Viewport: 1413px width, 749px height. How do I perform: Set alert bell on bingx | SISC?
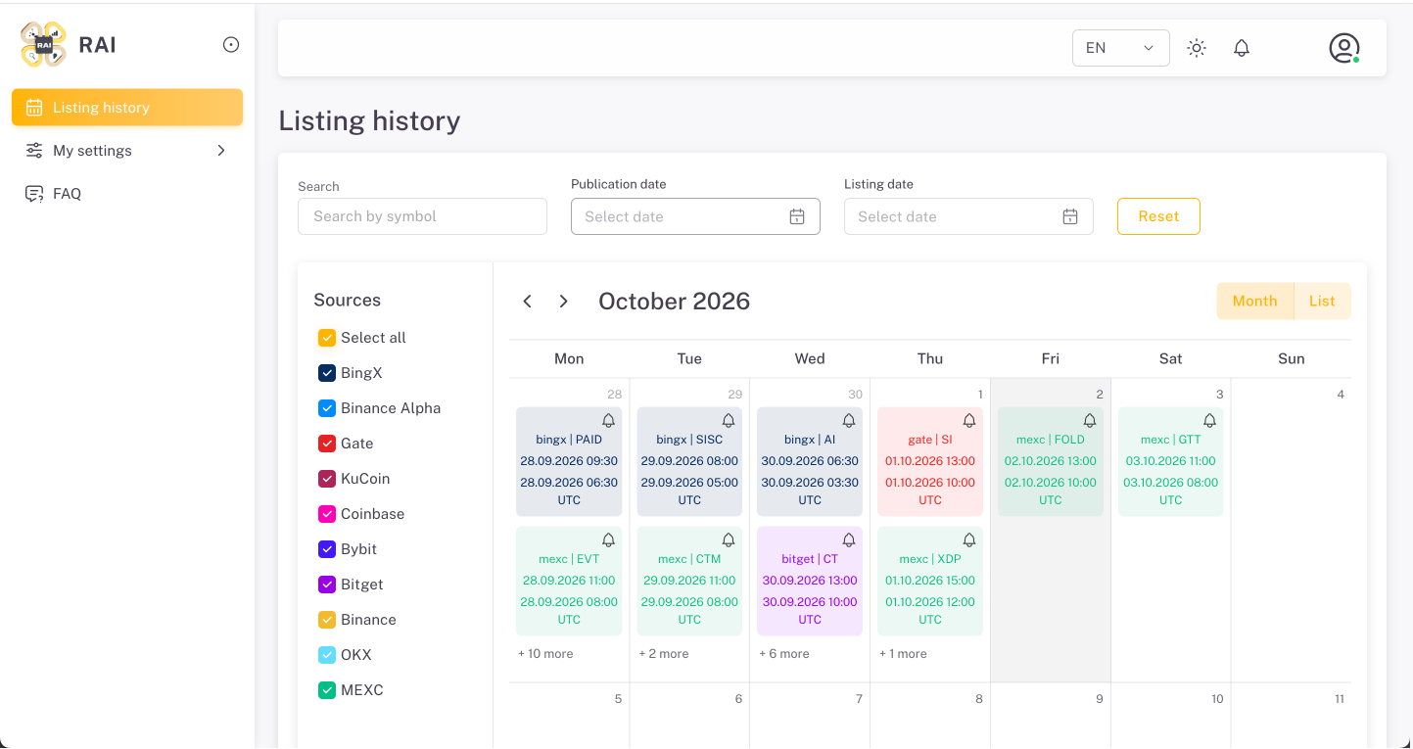(729, 420)
